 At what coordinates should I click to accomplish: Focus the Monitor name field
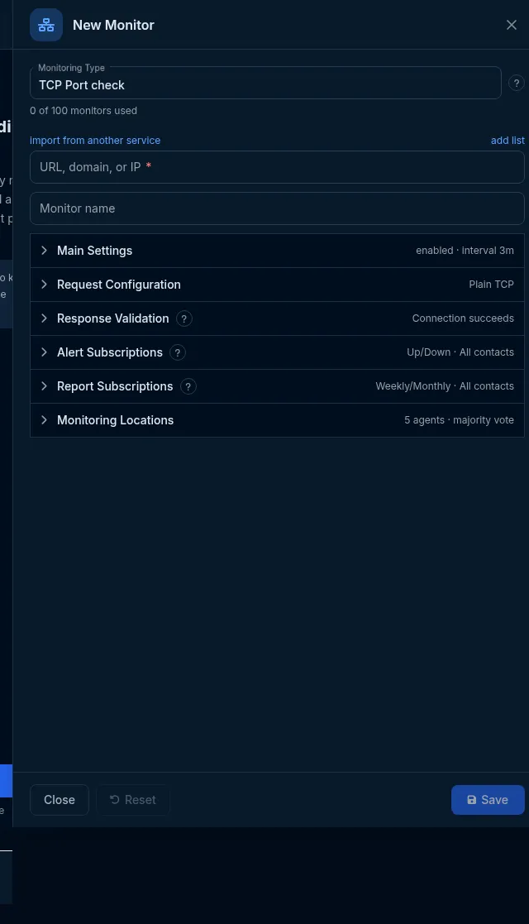[277, 208]
